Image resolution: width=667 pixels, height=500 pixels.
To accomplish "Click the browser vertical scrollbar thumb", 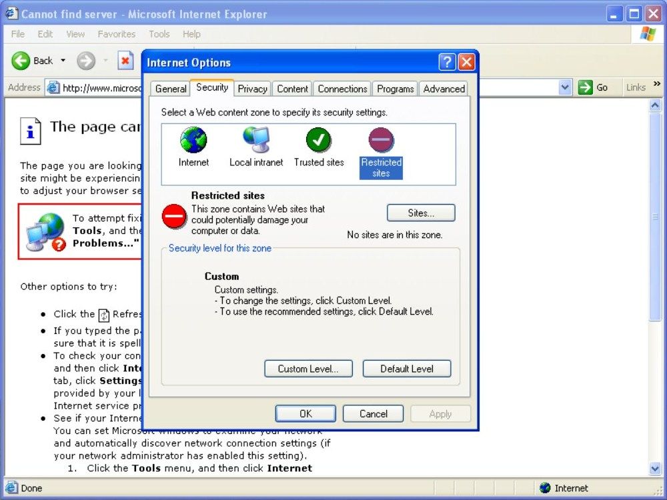I will pyautogui.click(x=655, y=217).
